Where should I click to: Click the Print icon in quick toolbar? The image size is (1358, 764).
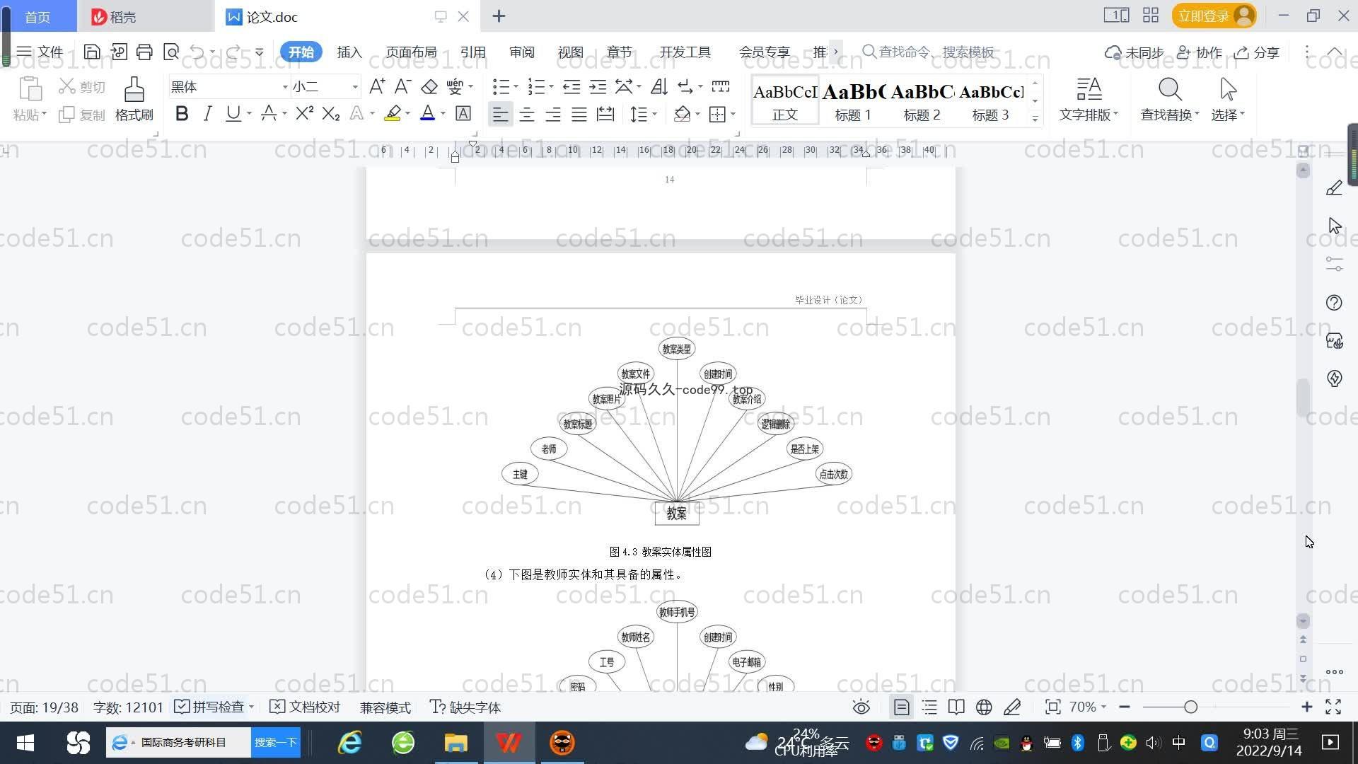pos(144,52)
